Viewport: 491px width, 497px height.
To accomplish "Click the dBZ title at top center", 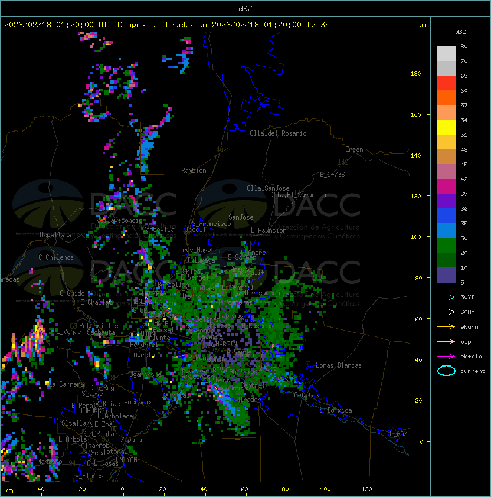I will pos(245,9).
